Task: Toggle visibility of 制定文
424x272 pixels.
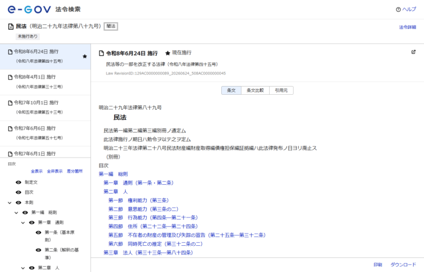Action: (19, 182)
